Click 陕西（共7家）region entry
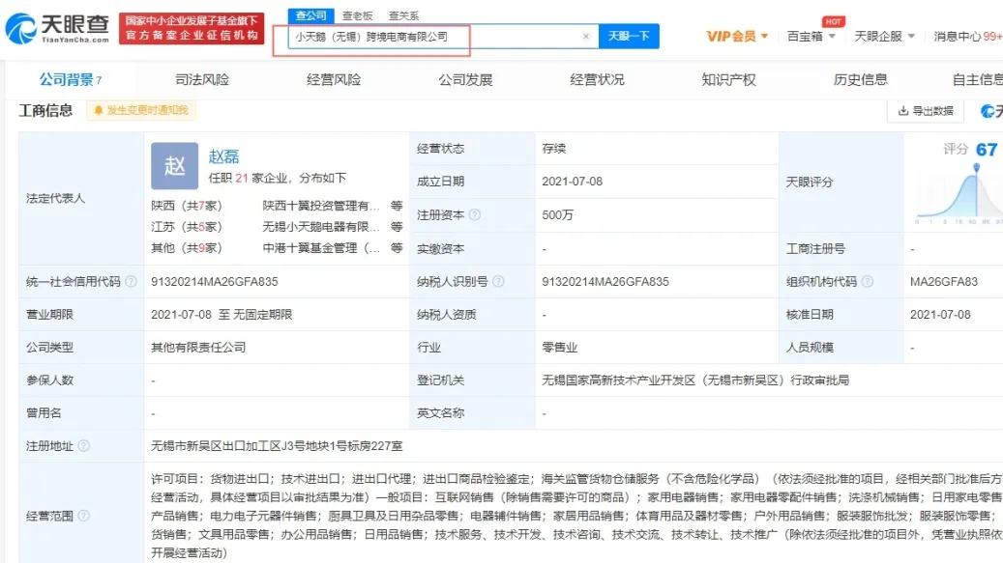Image resolution: width=1003 pixels, height=563 pixels. pyautogui.click(x=187, y=206)
